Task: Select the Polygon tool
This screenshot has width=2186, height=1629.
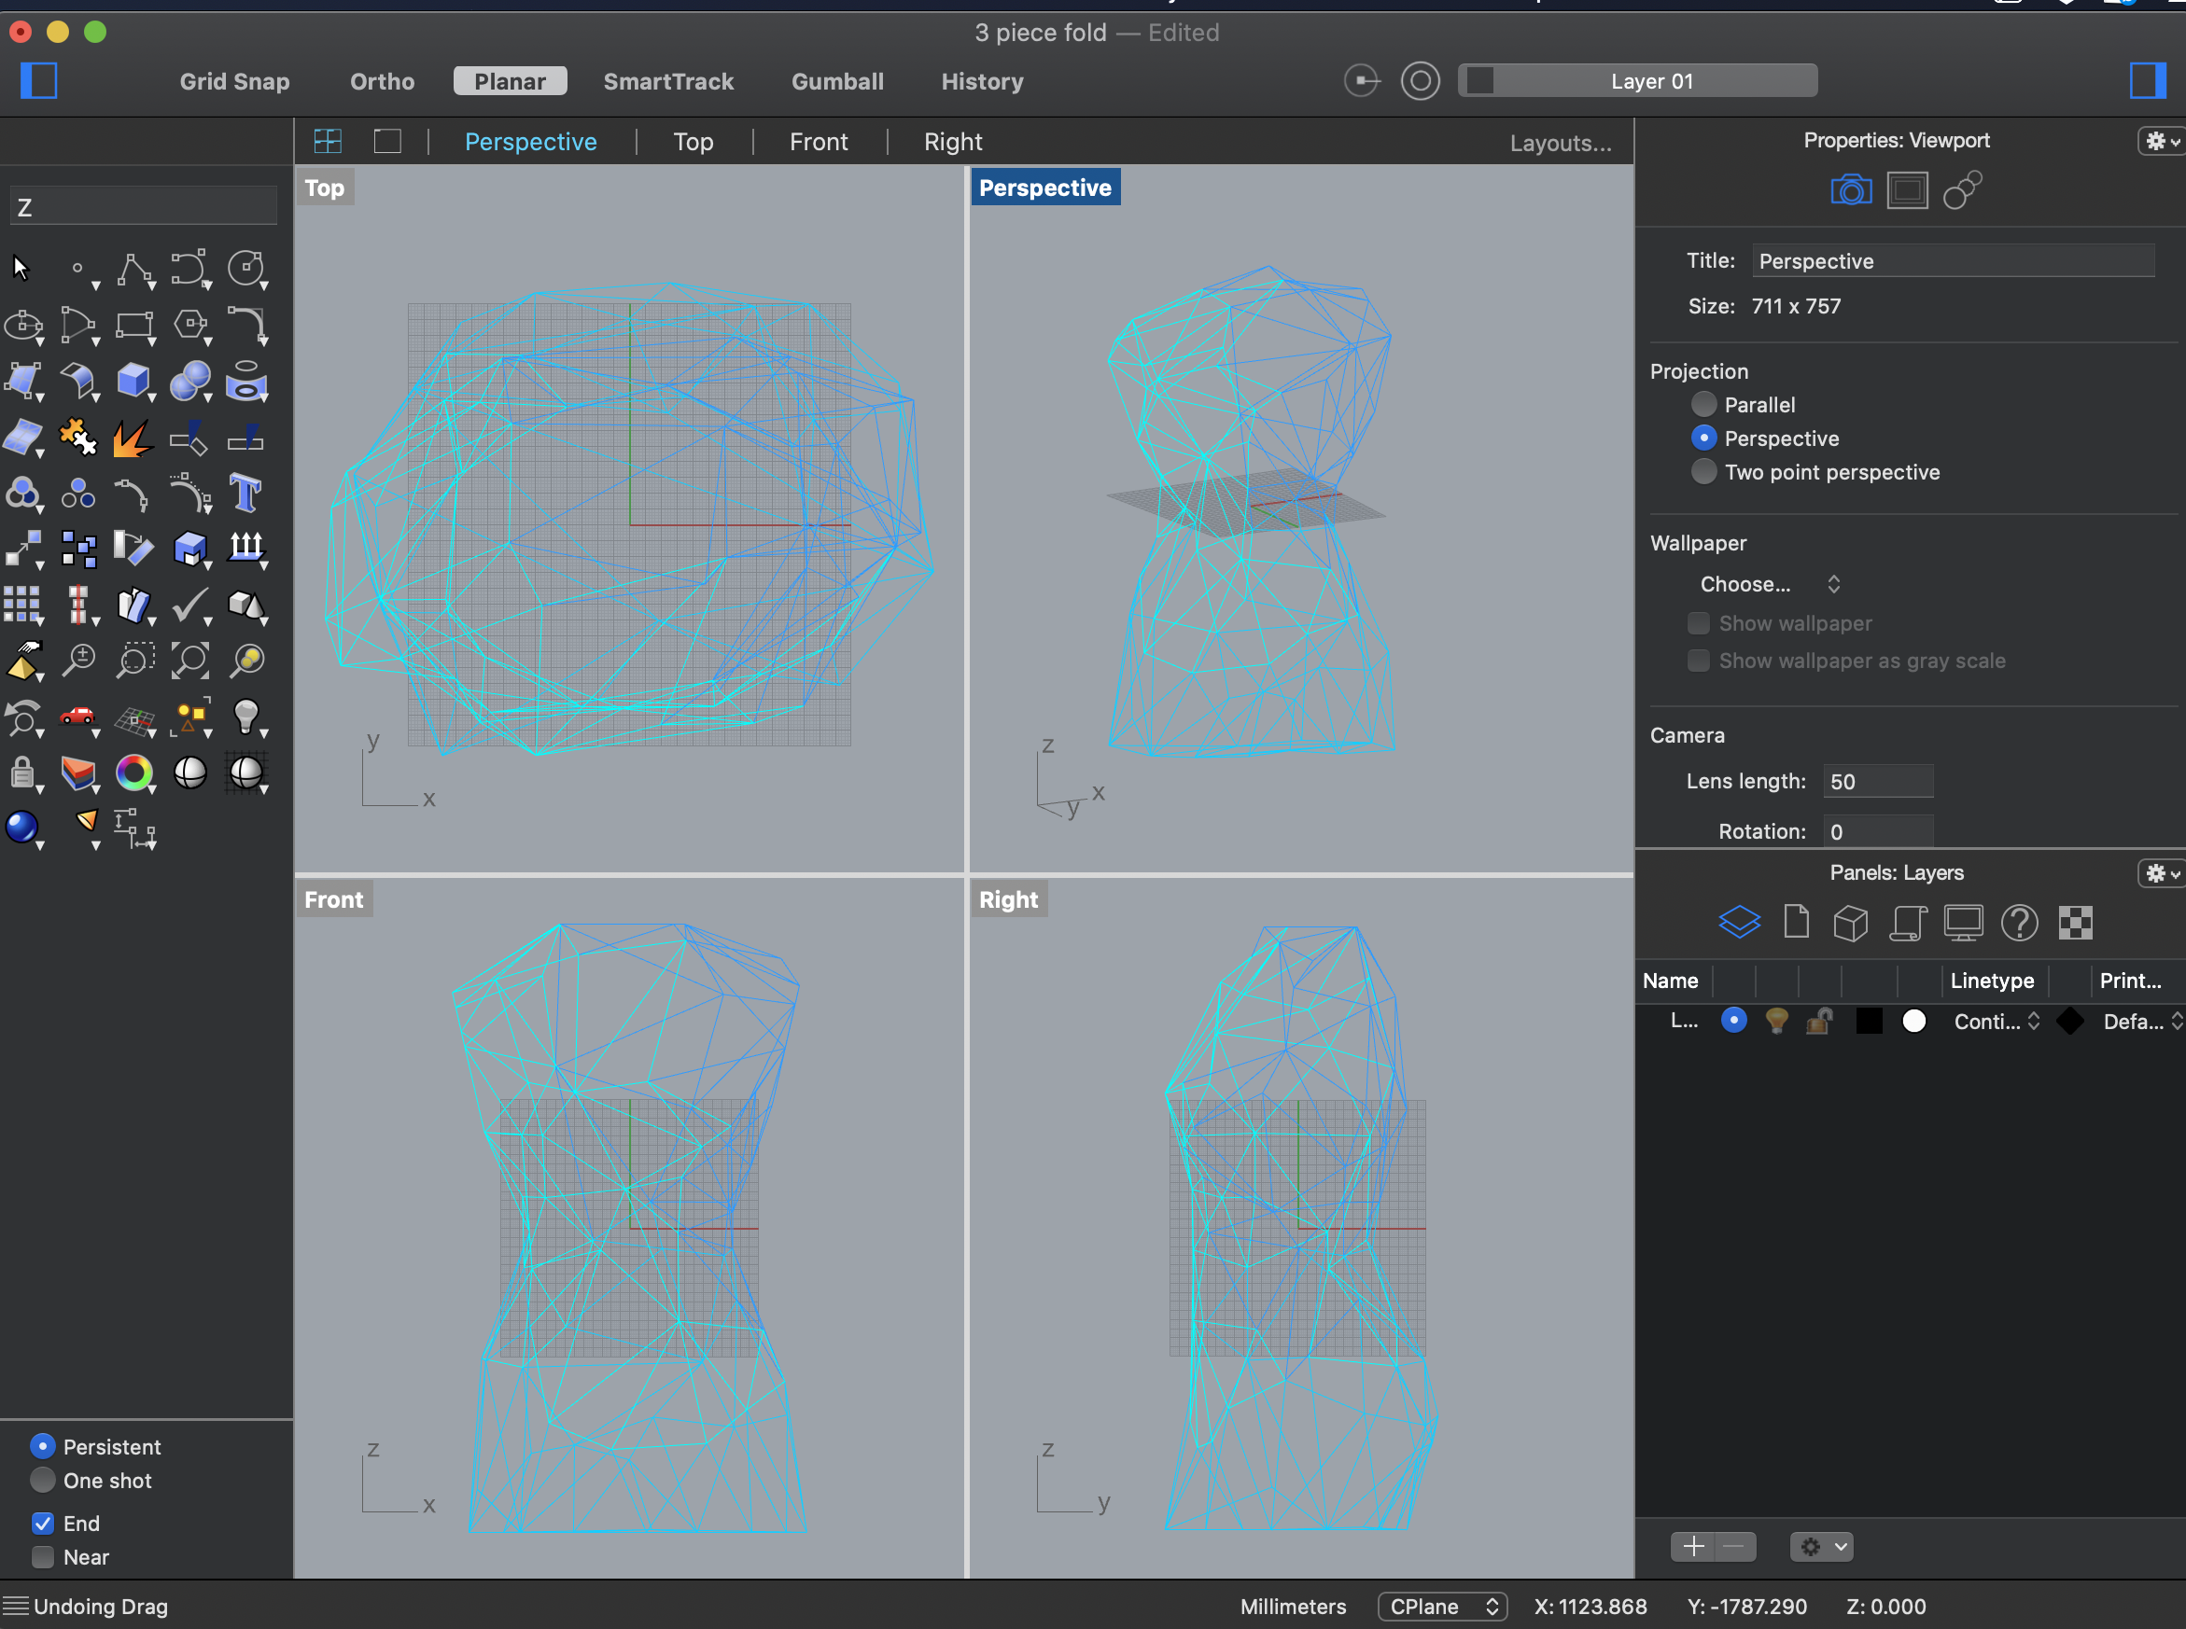Action: (x=190, y=325)
